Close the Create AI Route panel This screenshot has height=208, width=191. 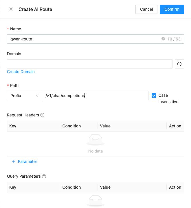pos(11,9)
